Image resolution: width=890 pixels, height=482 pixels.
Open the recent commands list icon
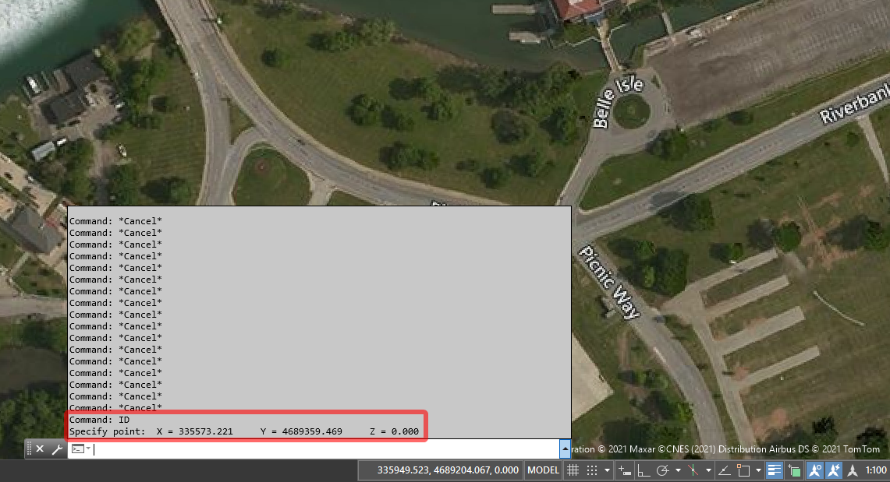pos(81,449)
